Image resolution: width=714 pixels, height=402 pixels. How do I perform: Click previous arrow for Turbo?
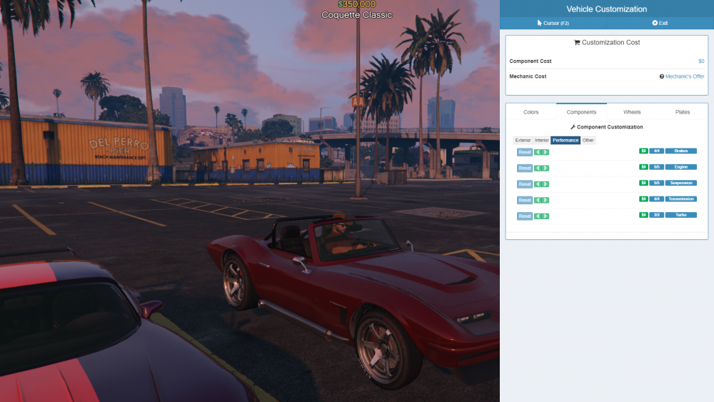(538, 216)
